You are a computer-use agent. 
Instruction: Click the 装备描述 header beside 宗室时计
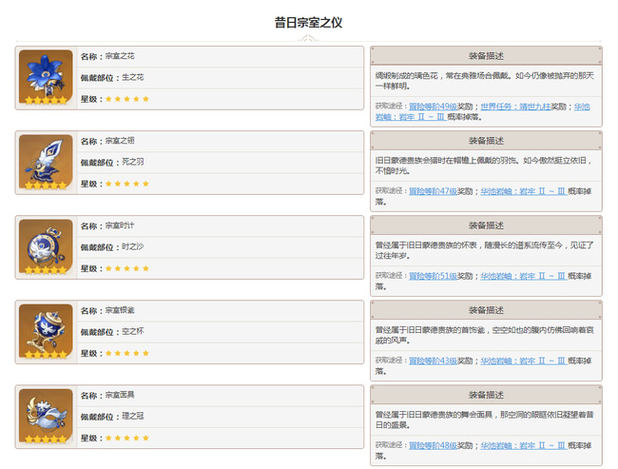(x=486, y=225)
